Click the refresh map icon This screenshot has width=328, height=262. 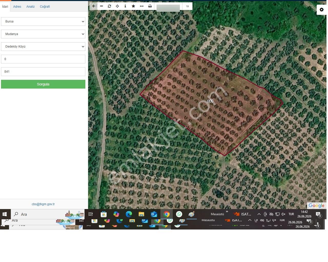[109, 6]
